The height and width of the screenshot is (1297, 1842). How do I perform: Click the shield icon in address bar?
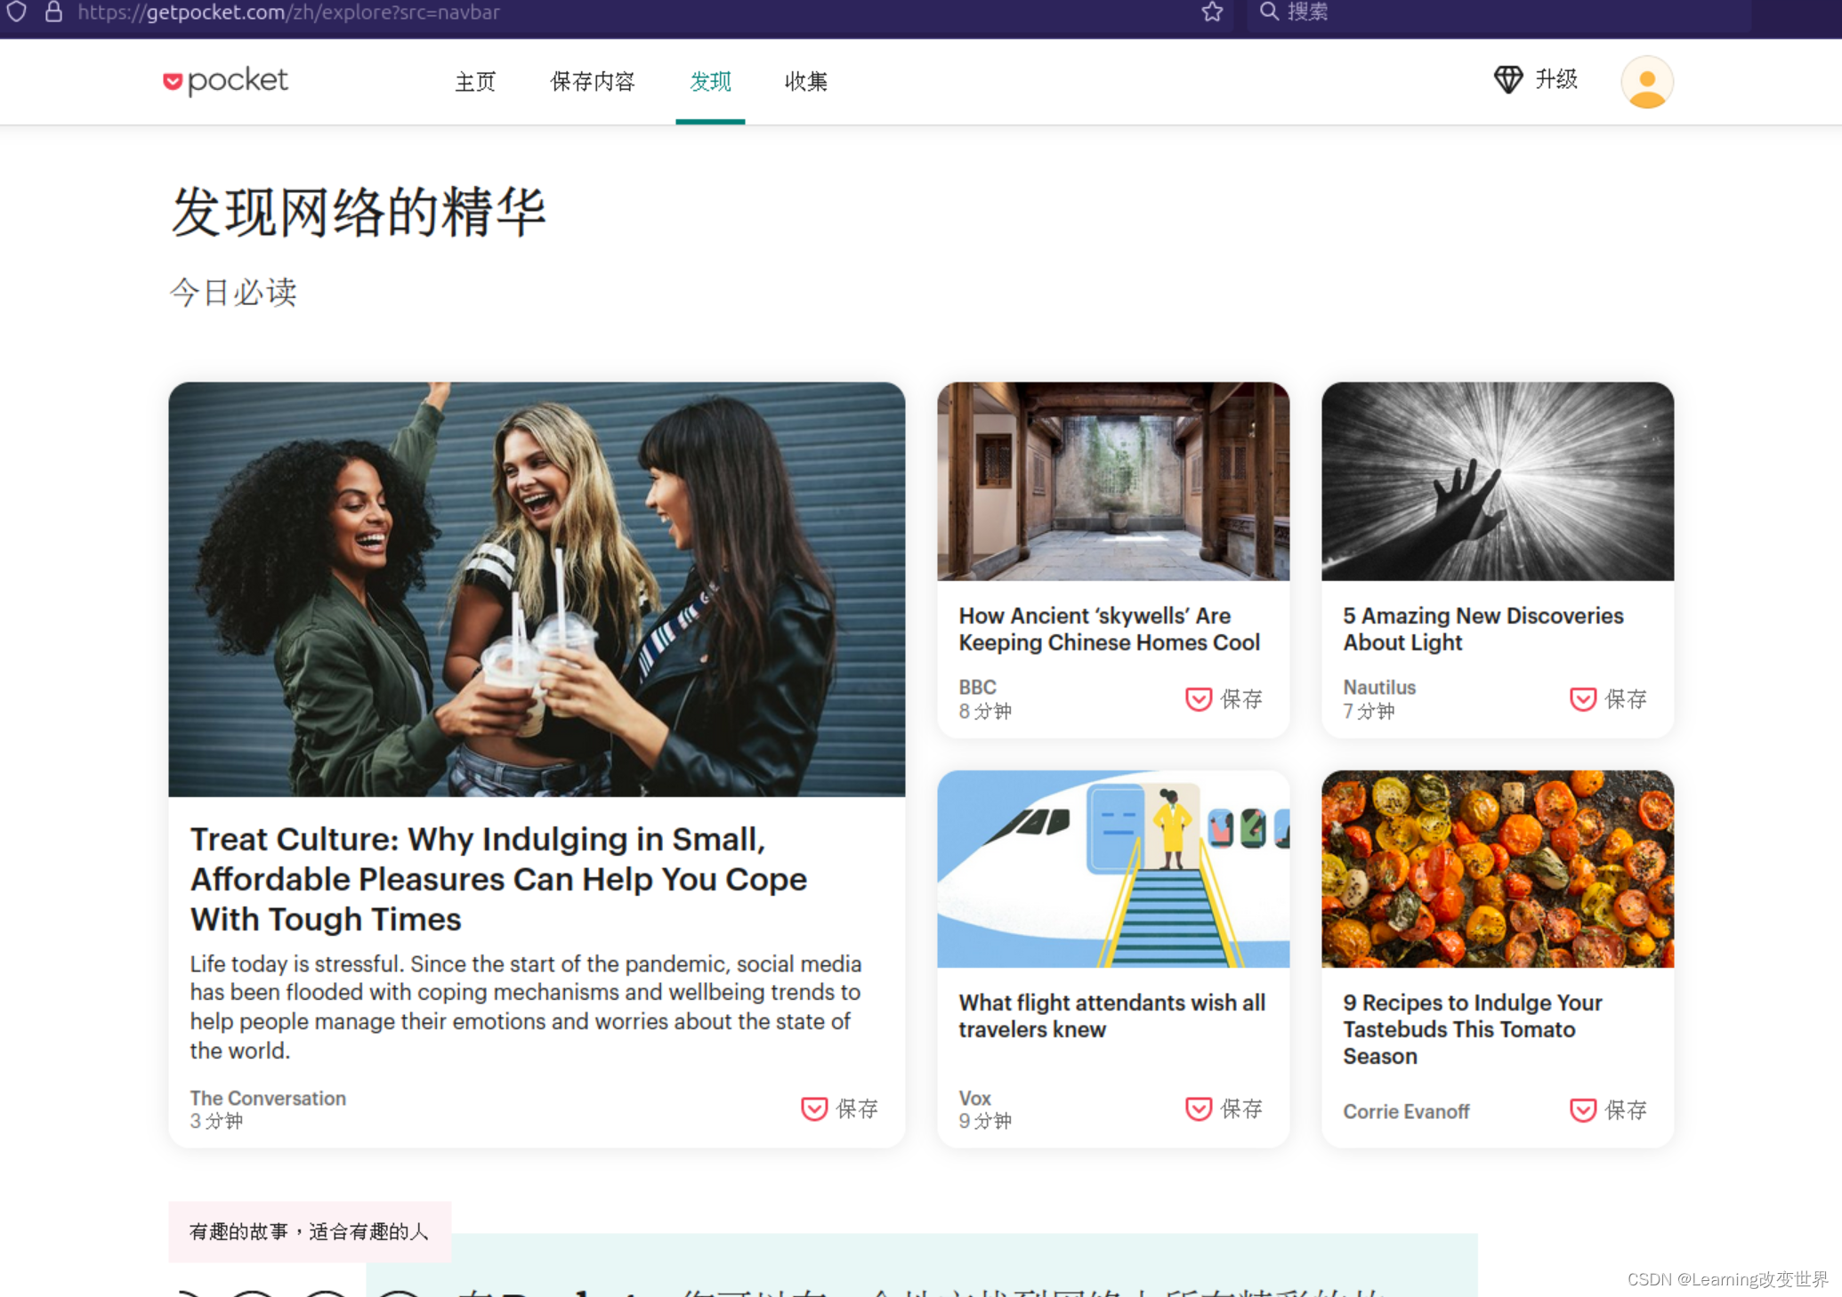pyautogui.click(x=17, y=12)
